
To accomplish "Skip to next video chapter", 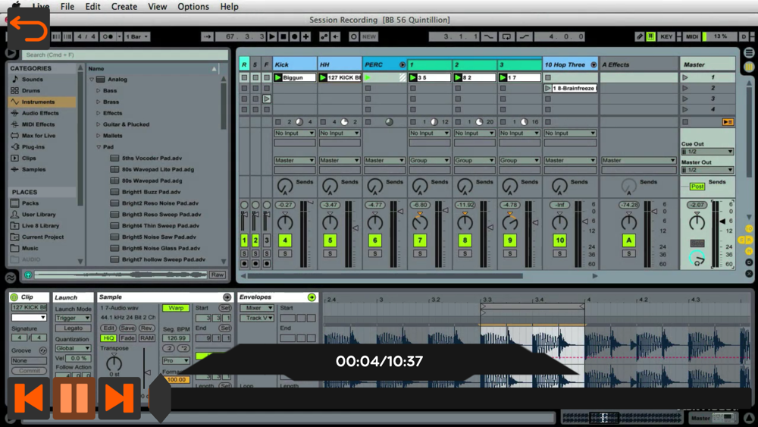I will tap(120, 398).
